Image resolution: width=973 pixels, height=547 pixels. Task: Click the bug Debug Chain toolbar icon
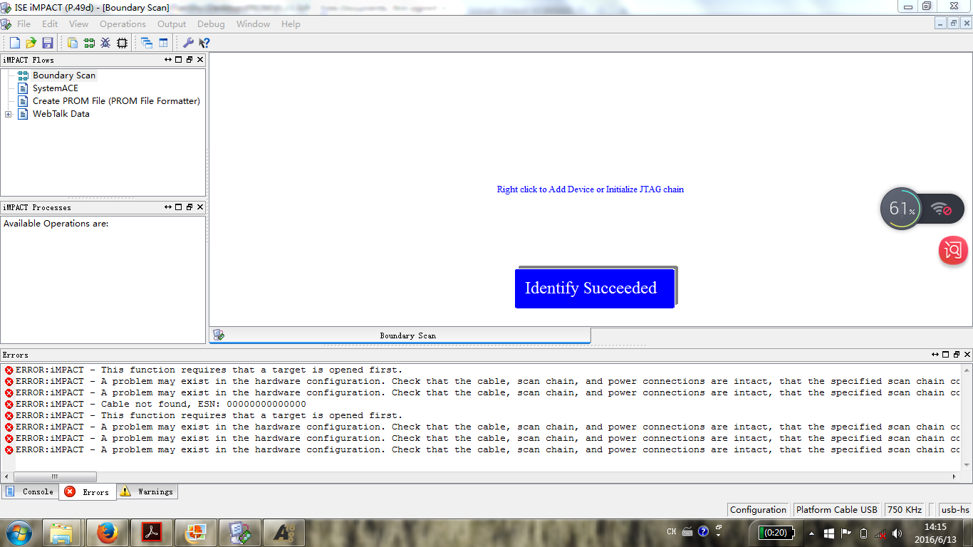105,43
